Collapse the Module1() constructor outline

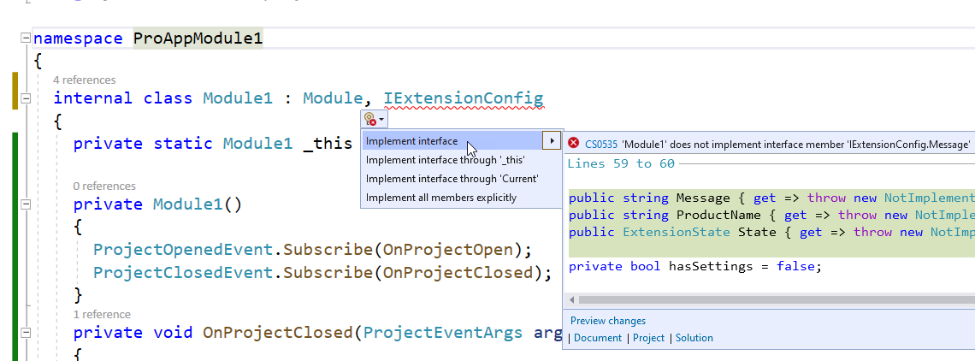(x=26, y=204)
